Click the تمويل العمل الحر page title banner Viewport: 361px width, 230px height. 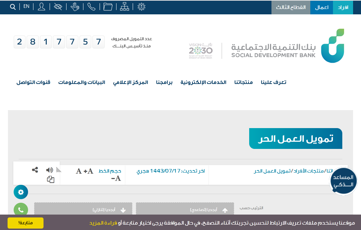296,139
